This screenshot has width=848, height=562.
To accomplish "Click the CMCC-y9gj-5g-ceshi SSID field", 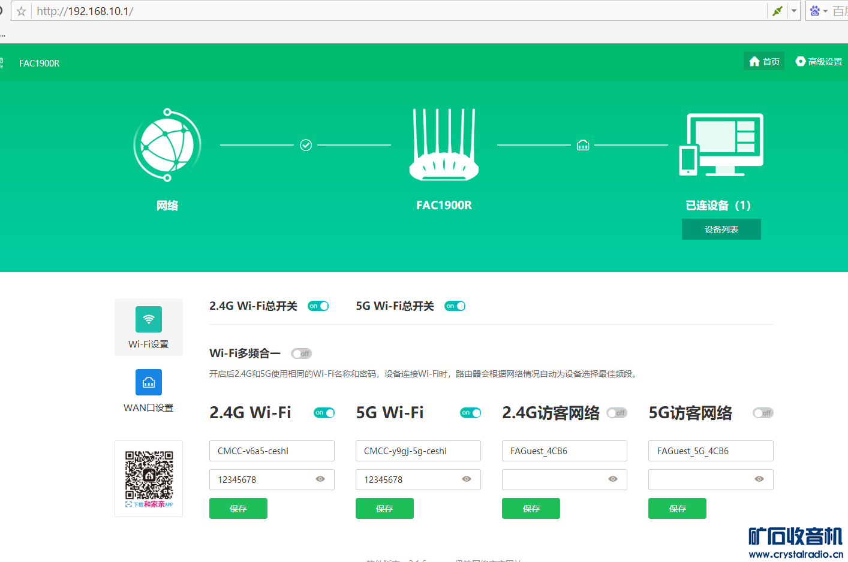I will [418, 451].
